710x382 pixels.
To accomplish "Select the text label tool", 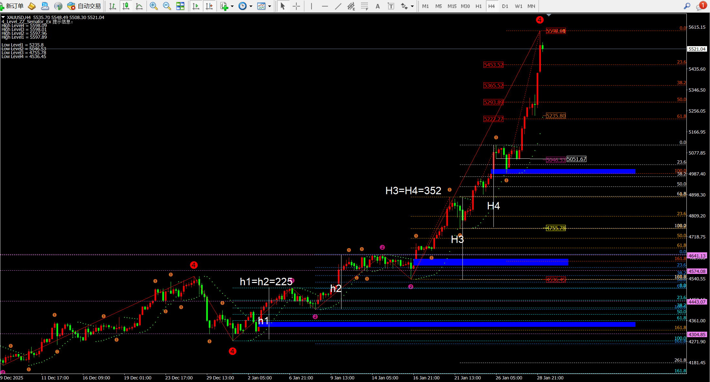I will 391,6.
